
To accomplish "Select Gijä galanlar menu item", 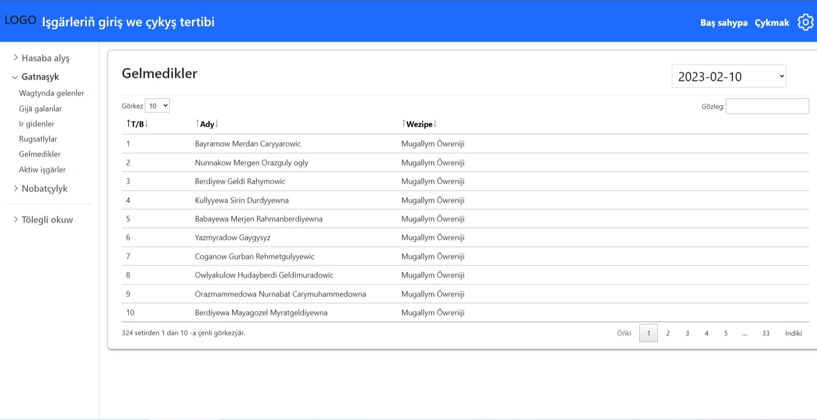I will point(40,109).
